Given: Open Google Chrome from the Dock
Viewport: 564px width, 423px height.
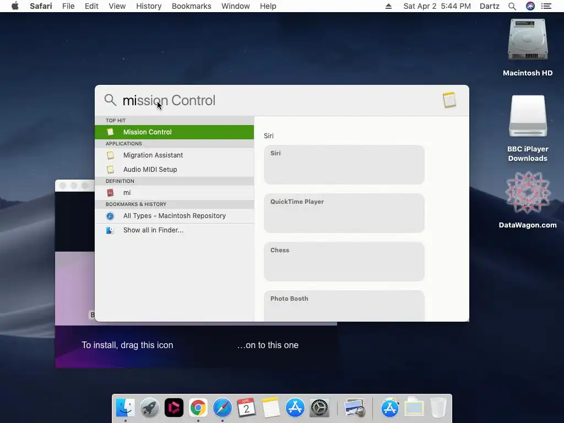Looking at the screenshot, I should pos(198,408).
